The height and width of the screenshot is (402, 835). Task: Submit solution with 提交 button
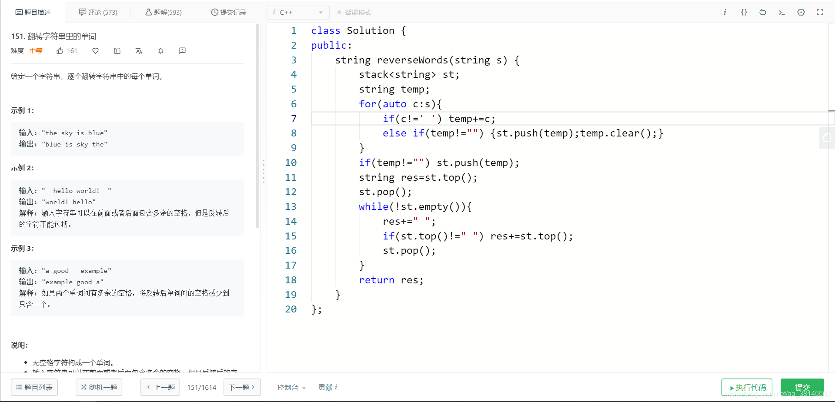tap(802, 387)
